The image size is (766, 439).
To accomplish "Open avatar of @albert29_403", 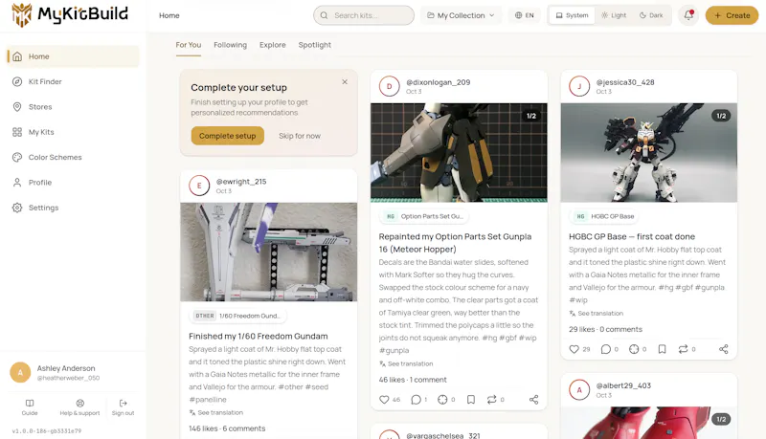I will [579, 389].
